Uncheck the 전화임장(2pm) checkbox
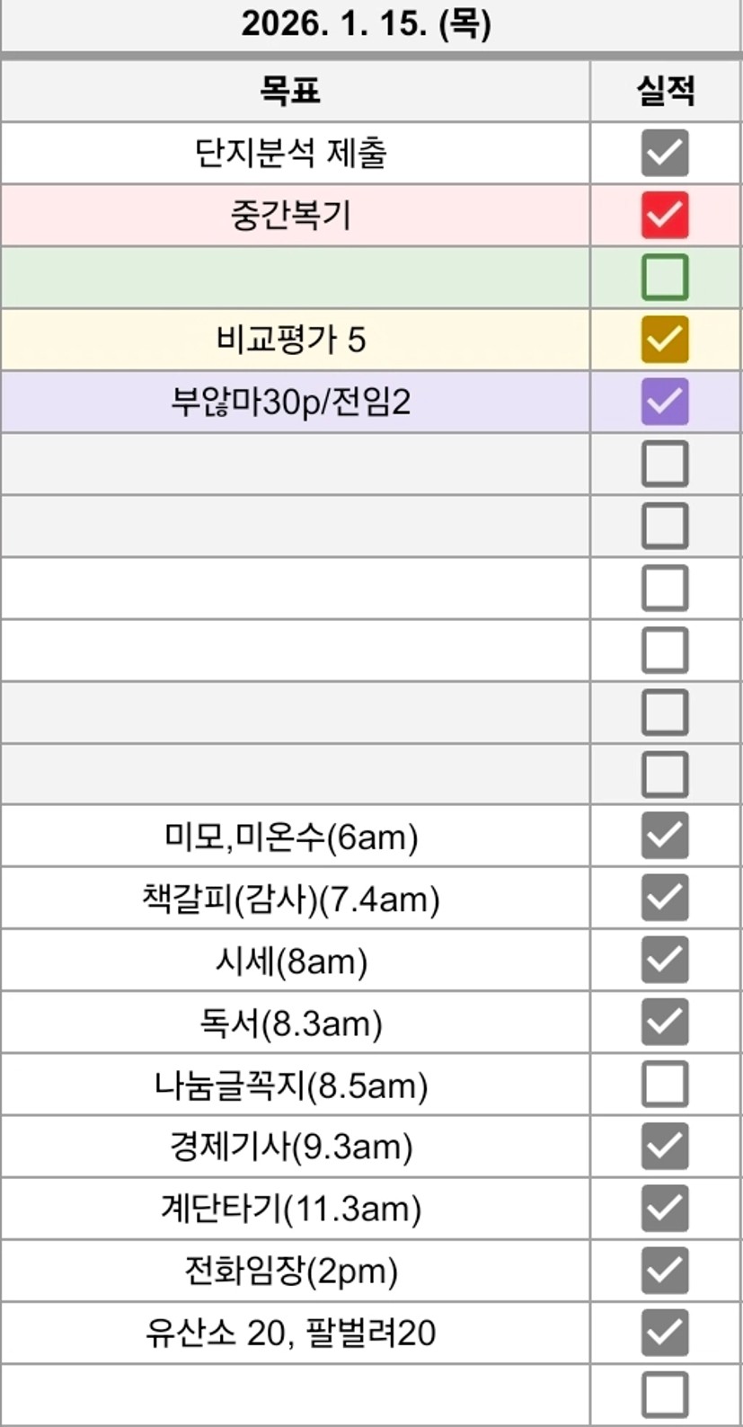This screenshot has width=743, height=1427. tap(665, 1270)
